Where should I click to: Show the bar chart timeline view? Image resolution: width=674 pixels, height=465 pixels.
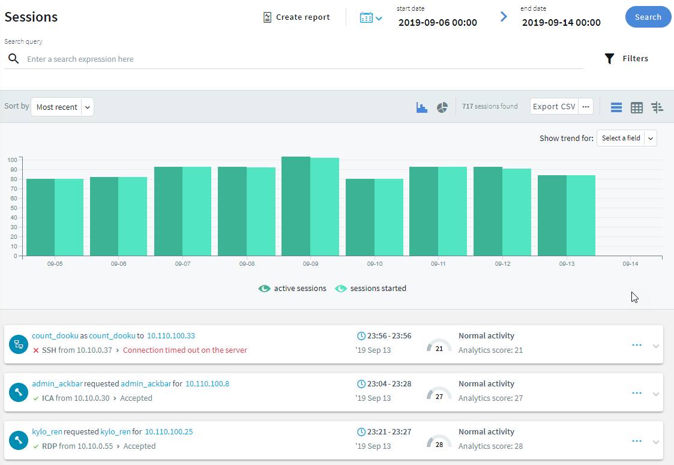click(x=422, y=107)
